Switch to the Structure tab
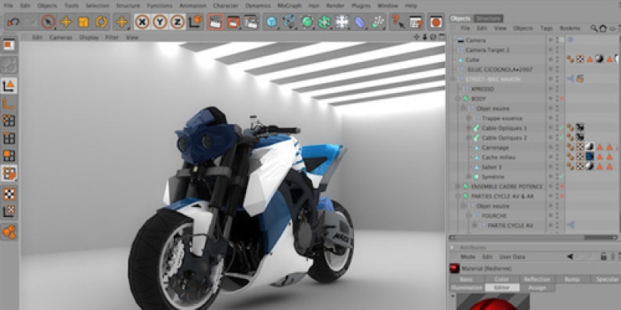621x310 pixels. click(488, 18)
